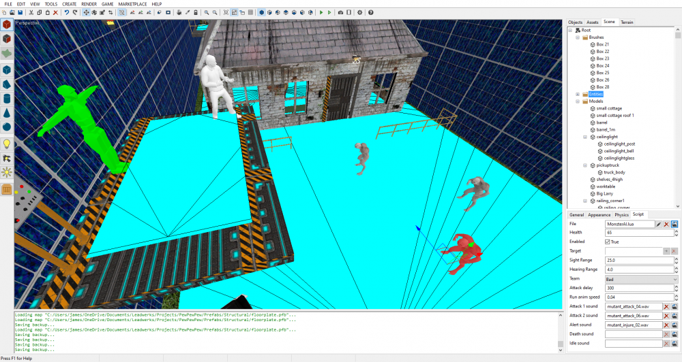Switch to the Assets tab
The width and height of the screenshot is (682, 362).
pyautogui.click(x=593, y=22)
